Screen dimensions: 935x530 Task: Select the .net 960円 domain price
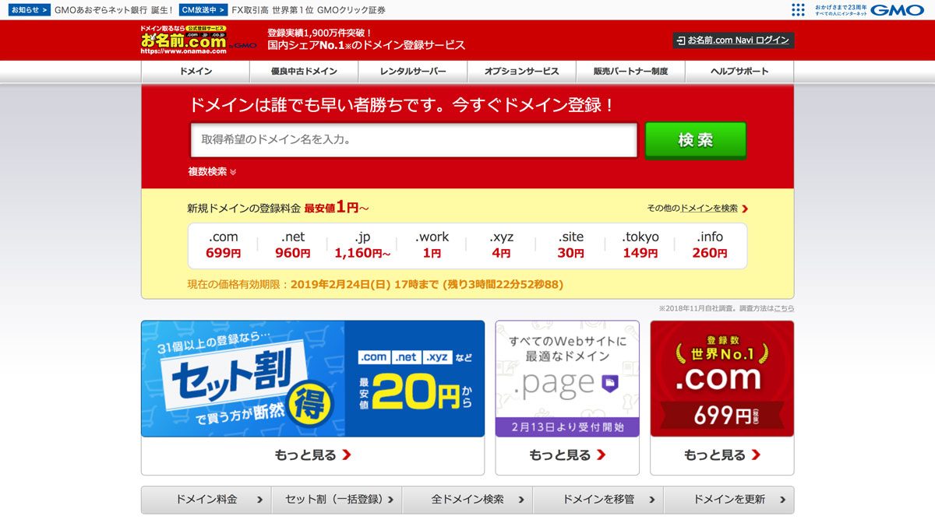[293, 245]
